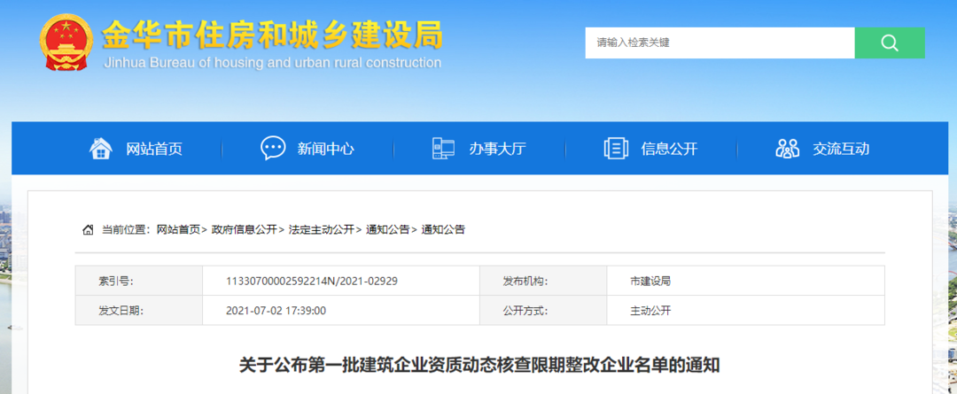Click the first 通知公告 breadcrumb link
957x394 pixels.
click(x=387, y=230)
